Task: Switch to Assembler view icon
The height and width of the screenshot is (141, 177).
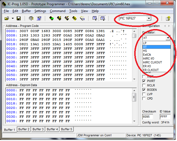Action: click(95, 18)
